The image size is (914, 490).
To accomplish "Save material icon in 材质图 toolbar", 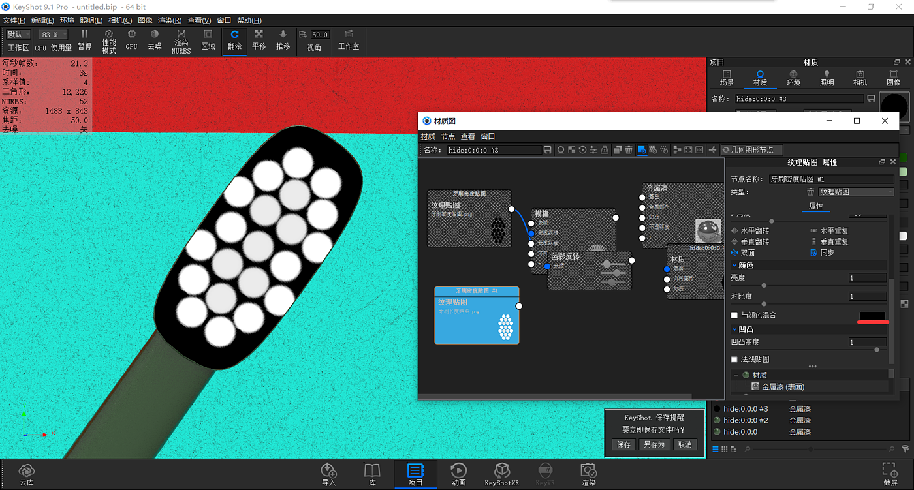I will click(548, 150).
